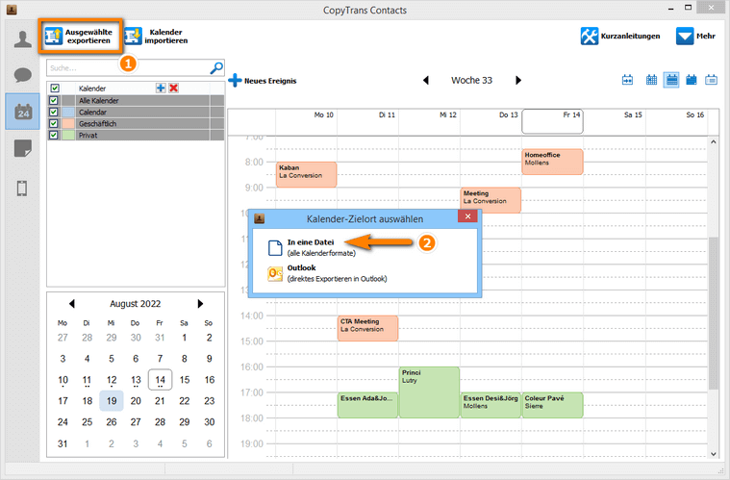This screenshot has width=730, height=480.
Task: Select August 10 in mini calendar
Action: point(63,379)
